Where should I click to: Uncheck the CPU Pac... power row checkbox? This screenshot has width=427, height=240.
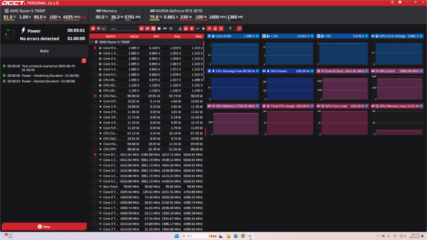coord(95,96)
